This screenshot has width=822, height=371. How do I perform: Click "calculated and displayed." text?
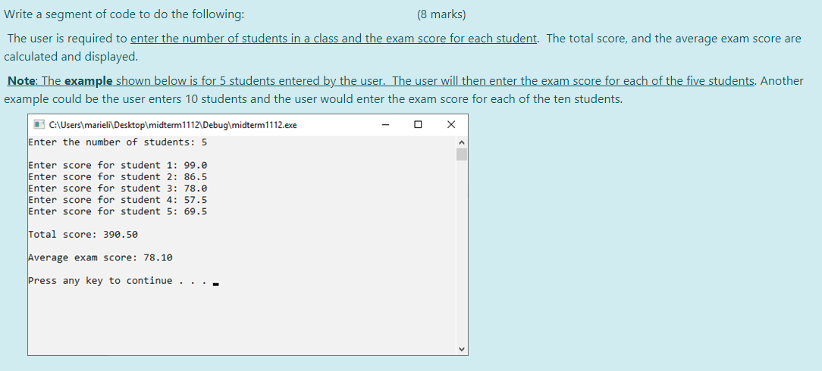click(x=71, y=57)
